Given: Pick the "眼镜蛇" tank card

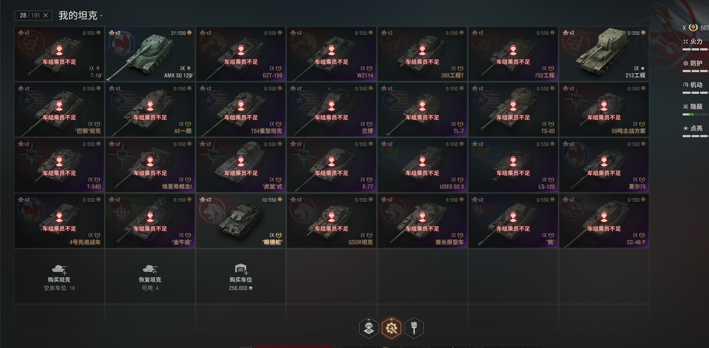Looking at the screenshot, I should [241, 221].
